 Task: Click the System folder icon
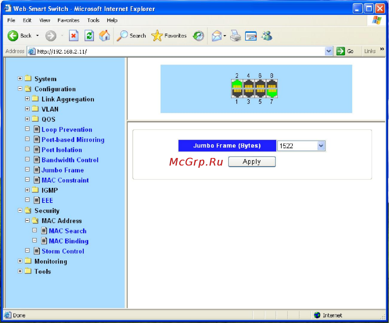click(x=28, y=78)
